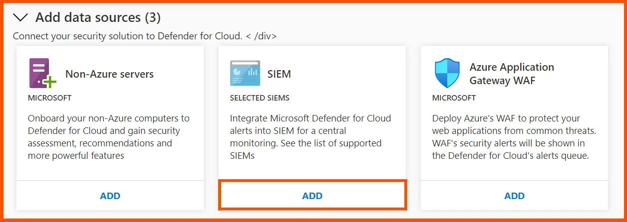Select the SIEM card title
Image resolution: width=627 pixels, height=222 pixels.
coord(279,74)
